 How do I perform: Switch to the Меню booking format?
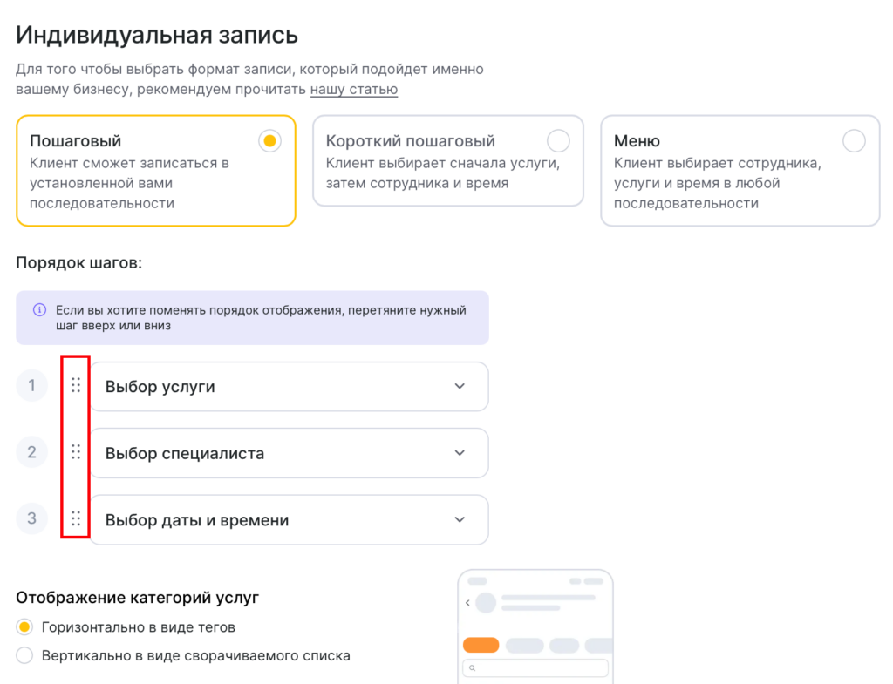click(854, 141)
